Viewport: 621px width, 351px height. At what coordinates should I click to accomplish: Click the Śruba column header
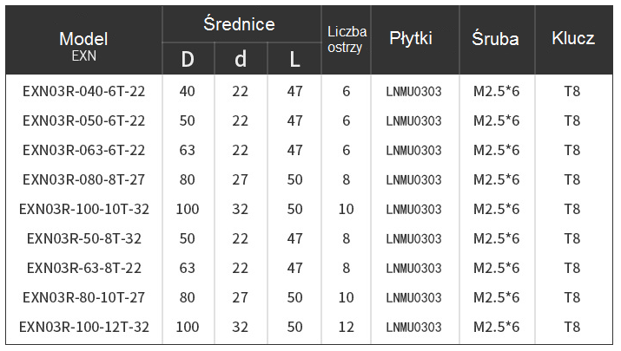click(x=496, y=39)
